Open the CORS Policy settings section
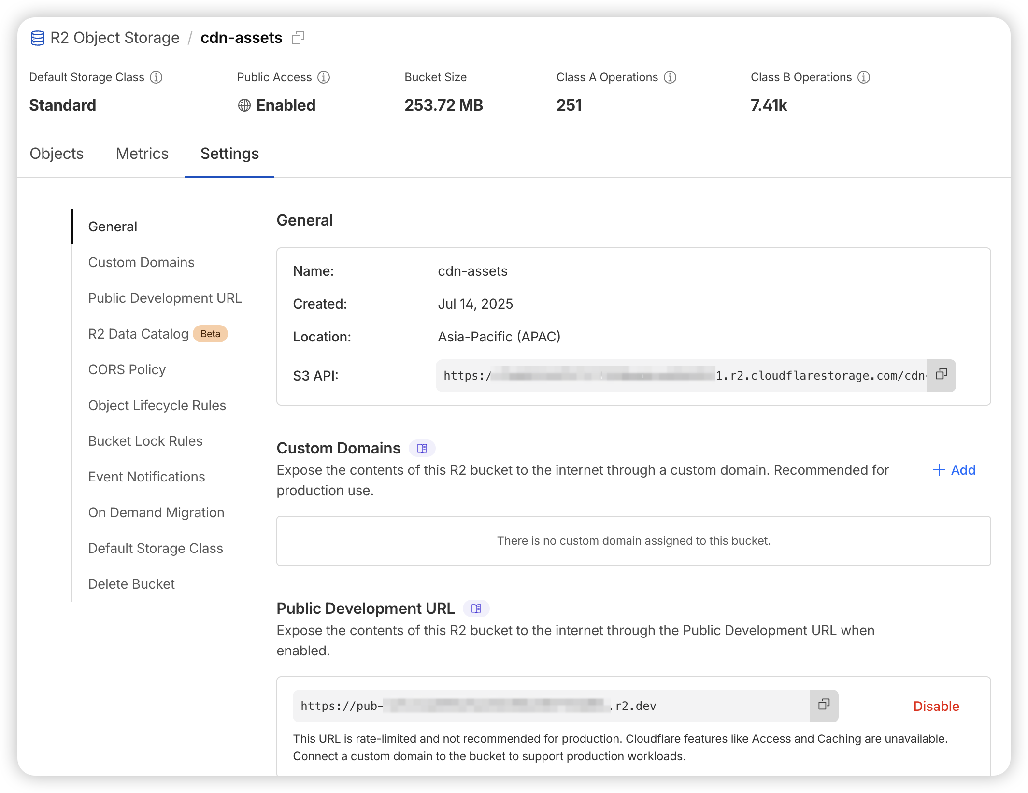The image size is (1028, 793). click(x=127, y=369)
